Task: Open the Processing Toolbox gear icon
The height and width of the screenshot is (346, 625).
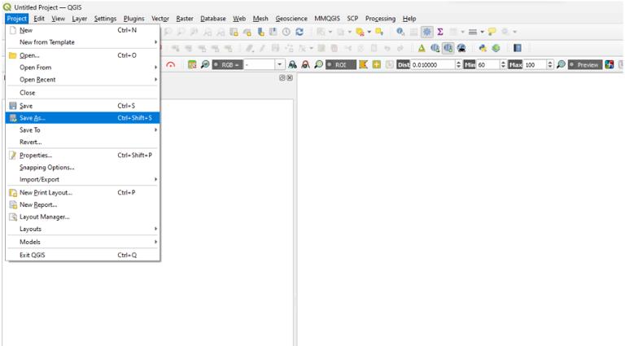Action: click(427, 32)
